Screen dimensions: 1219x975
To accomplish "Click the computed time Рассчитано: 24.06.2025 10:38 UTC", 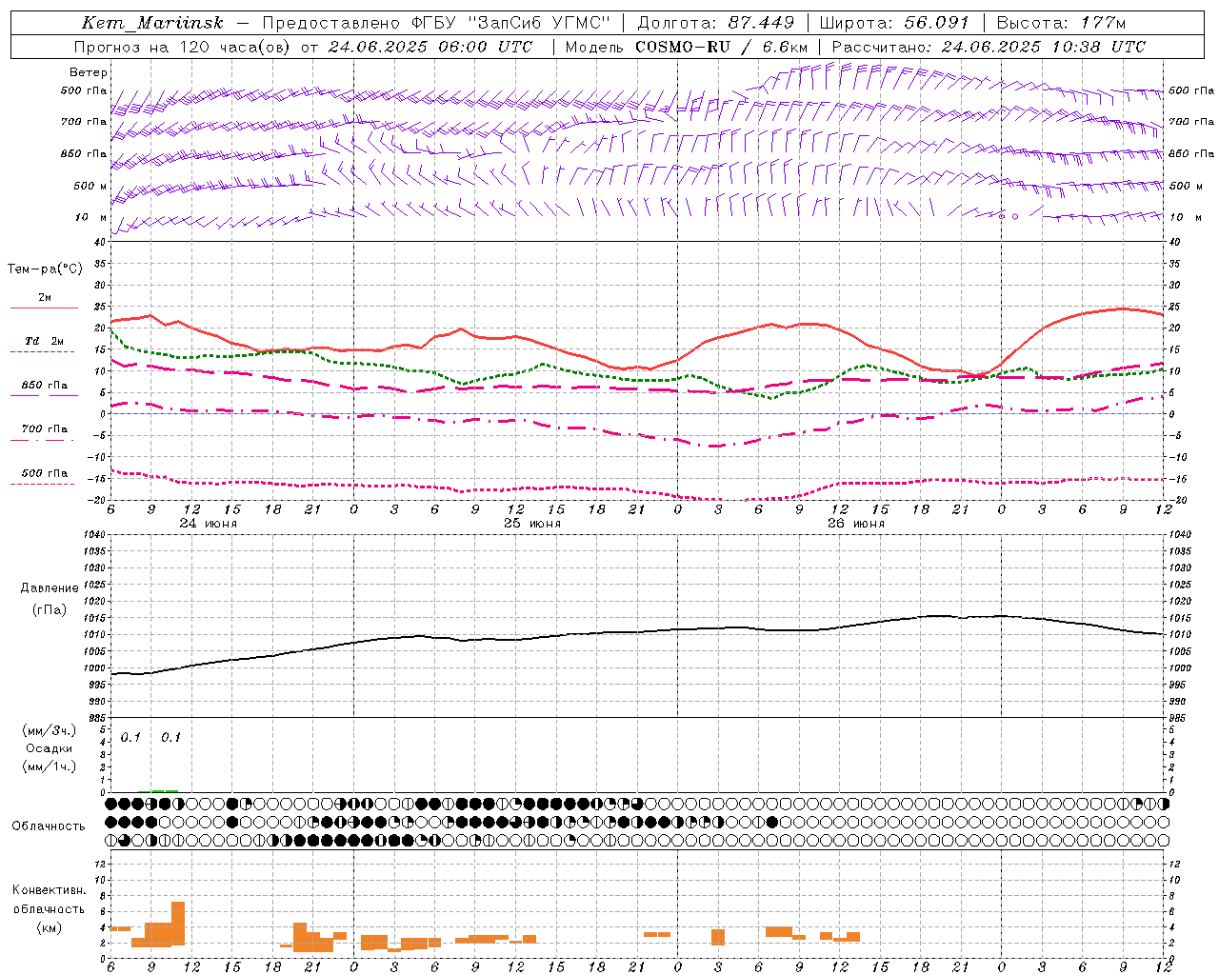I will click(989, 47).
